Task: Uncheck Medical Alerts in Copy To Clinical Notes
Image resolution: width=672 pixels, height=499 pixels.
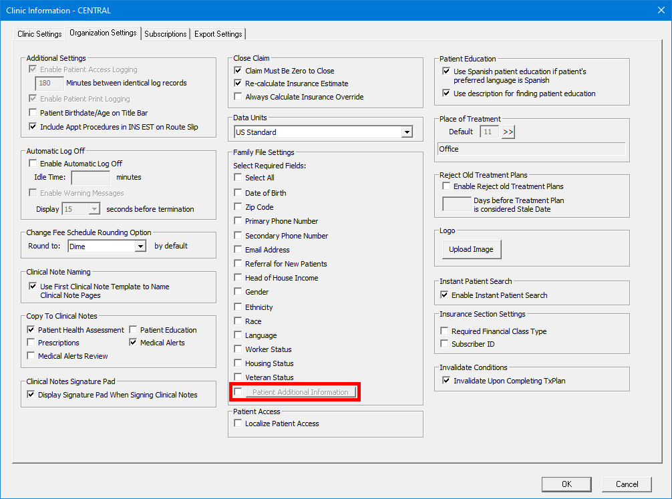Action: (x=134, y=343)
